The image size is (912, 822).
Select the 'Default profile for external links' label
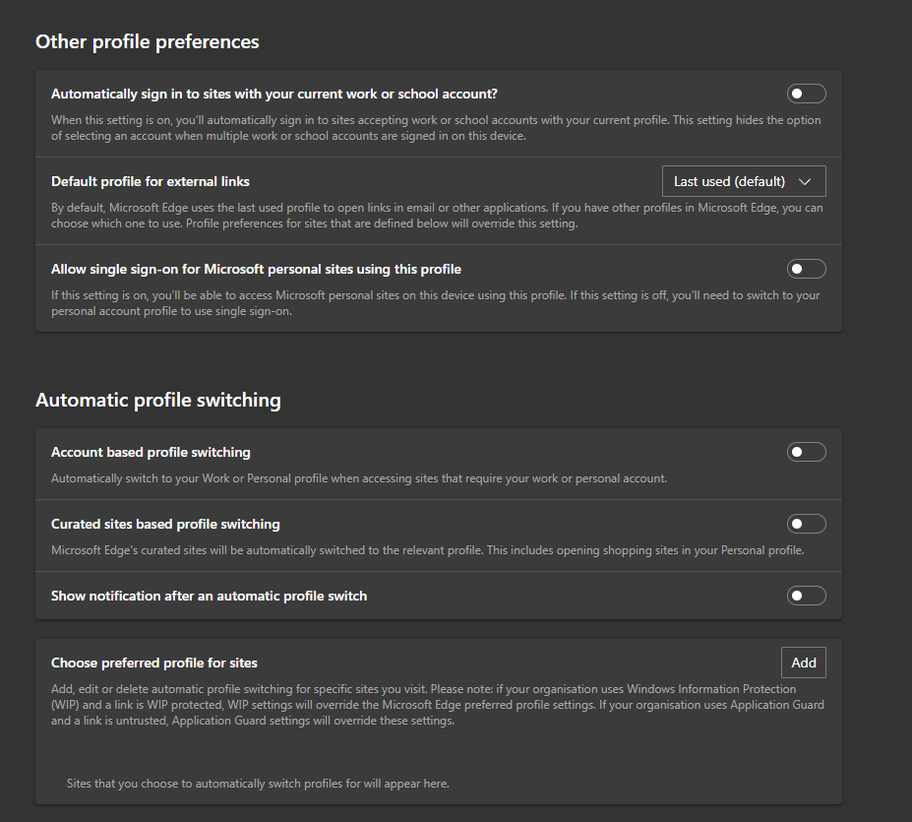coord(150,180)
